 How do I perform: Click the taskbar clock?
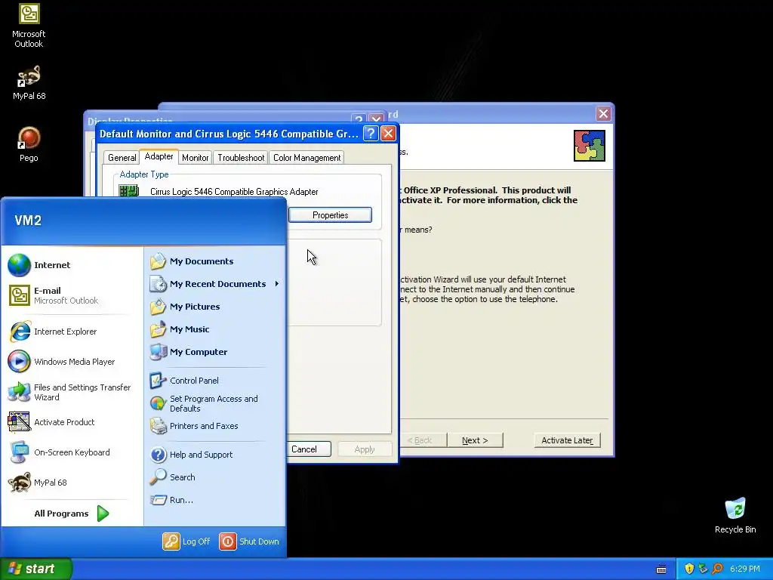coord(745,569)
